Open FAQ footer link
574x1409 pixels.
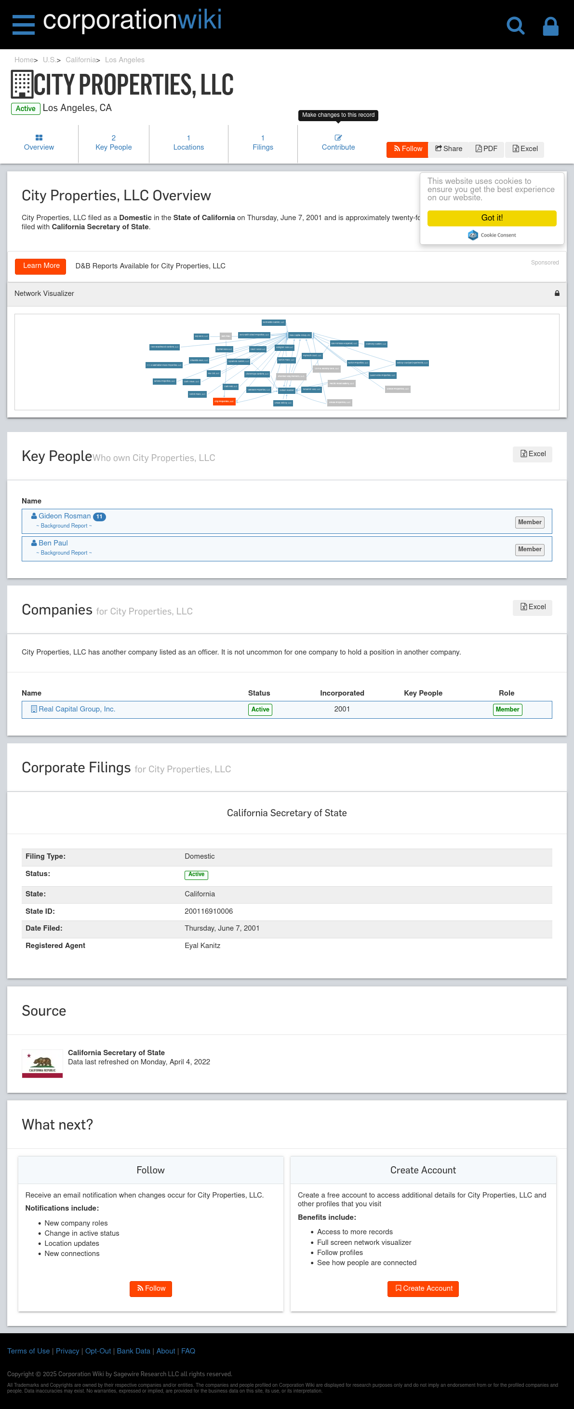pos(188,1351)
